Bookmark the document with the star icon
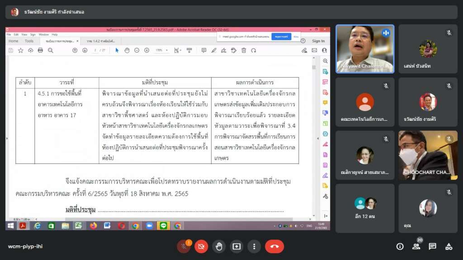Image resolution: width=463 pixels, height=260 pixels. pos(21,51)
